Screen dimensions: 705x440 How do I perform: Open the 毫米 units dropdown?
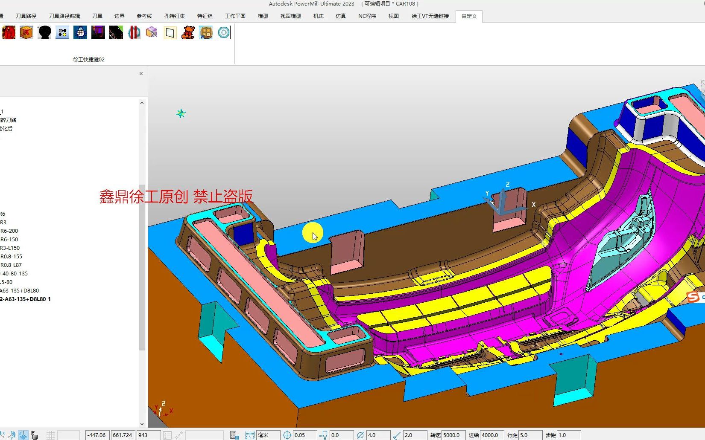pos(268,435)
